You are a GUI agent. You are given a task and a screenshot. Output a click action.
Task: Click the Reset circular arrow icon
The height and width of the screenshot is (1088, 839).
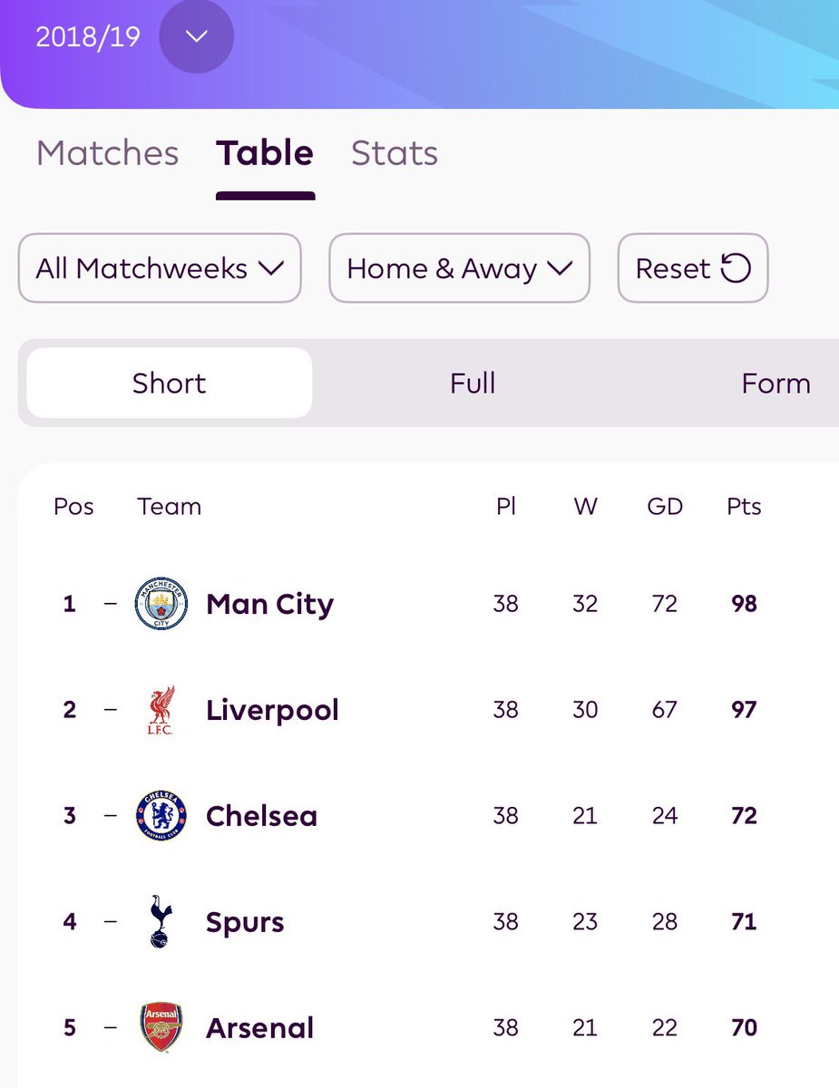(x=736, y=268)
